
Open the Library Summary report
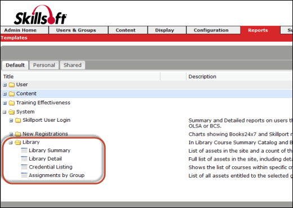click(50, 151)
